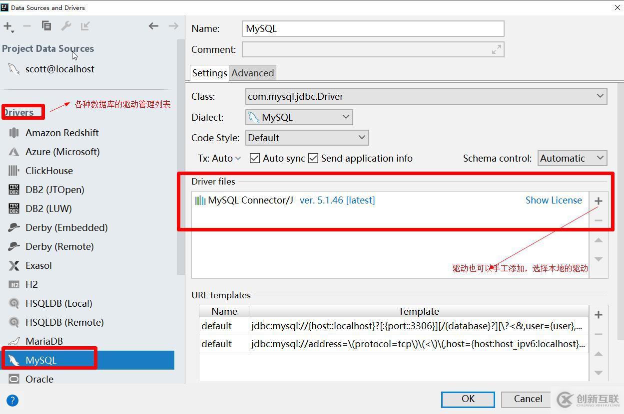The image size is (624, 414).
Task: Select the MySQL driver in list
Action: point(87,360)
